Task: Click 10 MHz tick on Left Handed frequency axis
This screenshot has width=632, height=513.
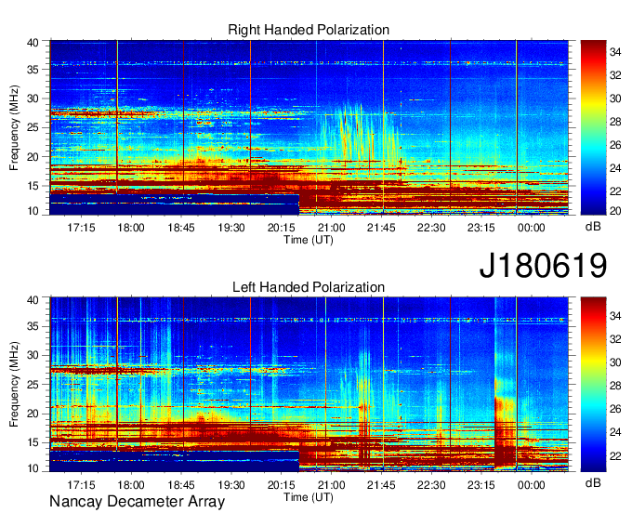Action: click(x=33, y=467)
